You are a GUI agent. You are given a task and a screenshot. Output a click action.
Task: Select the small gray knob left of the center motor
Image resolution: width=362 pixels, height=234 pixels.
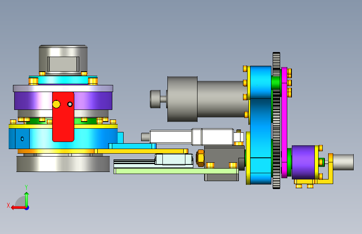click(155, 99)
